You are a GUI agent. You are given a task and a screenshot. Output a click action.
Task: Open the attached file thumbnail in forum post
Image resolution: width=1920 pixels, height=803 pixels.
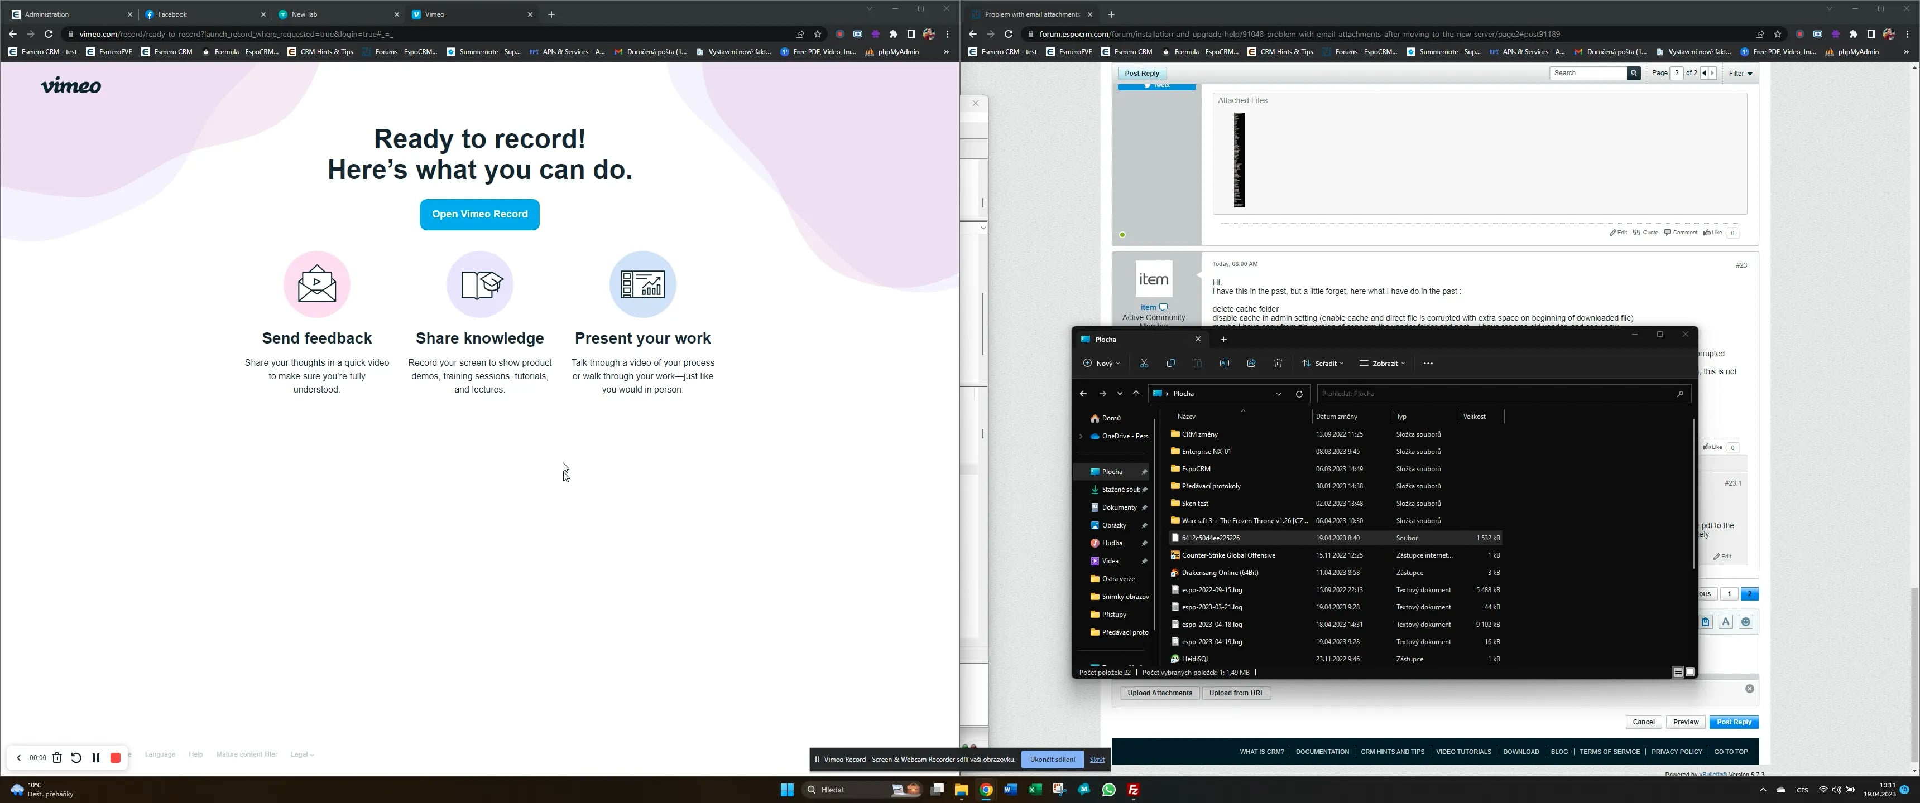click(1239, 159)
